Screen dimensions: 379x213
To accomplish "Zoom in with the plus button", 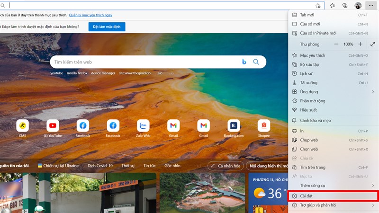I will [x=361, y=44].
